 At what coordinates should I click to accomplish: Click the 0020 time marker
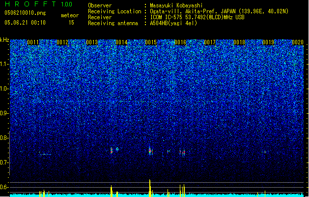coord(298,42)
